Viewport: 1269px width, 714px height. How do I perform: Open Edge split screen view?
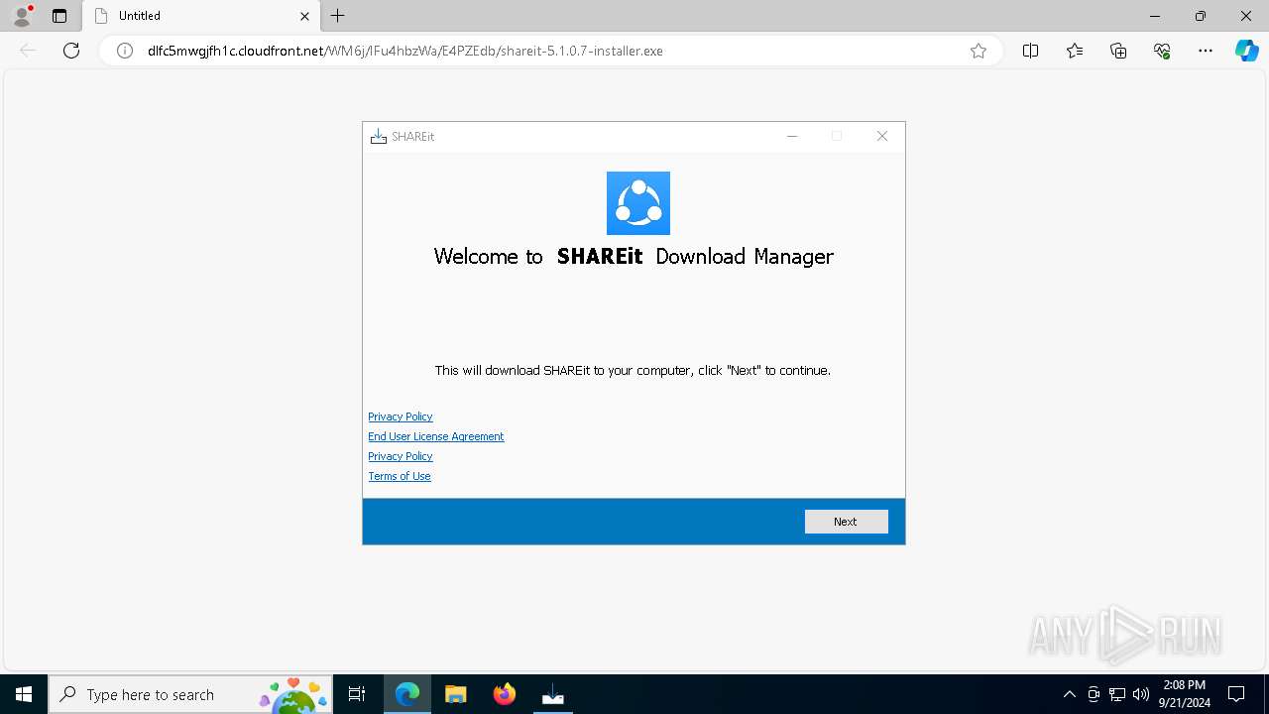tap(1031, 51)
